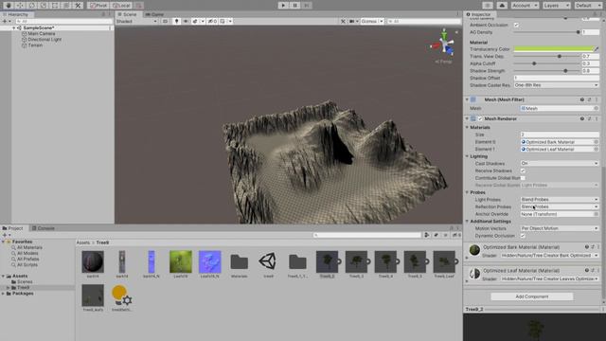Select Directional Light in Hierarchy
The image size is (606, 341).
click(x=45, y=40)
